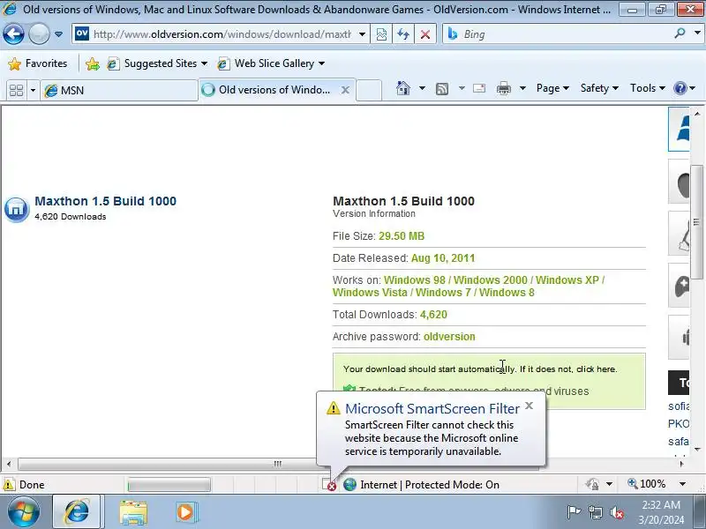Screen dimensions: 706x529
Task: Switch to the MSN tab
Action: click(x=119, y=91)
